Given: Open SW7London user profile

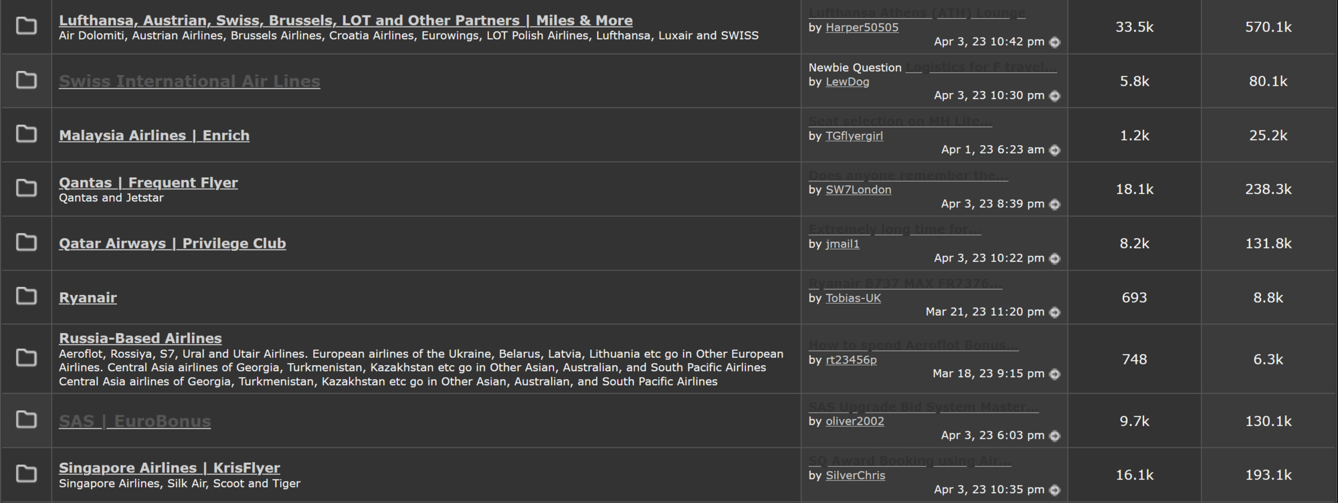Looking at the screenshot, I should click(858, 190).
